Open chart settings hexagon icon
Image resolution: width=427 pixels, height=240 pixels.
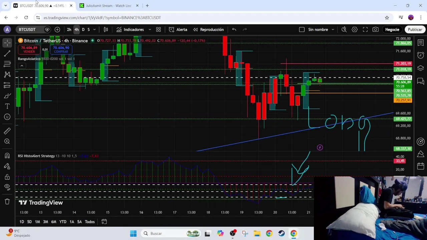[355, 30]
